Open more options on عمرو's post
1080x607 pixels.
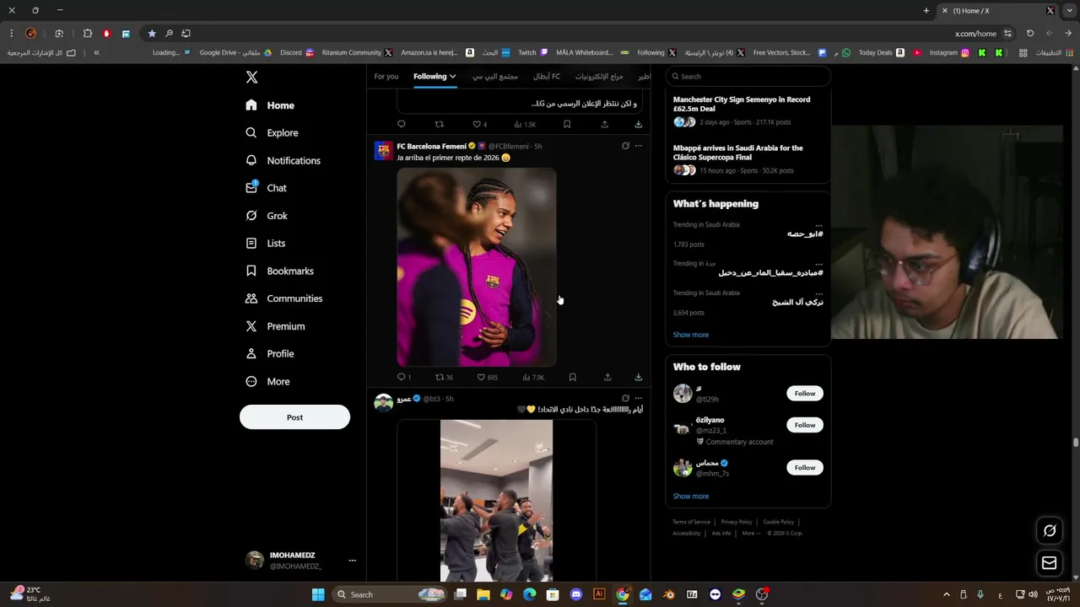click(638, 398)
